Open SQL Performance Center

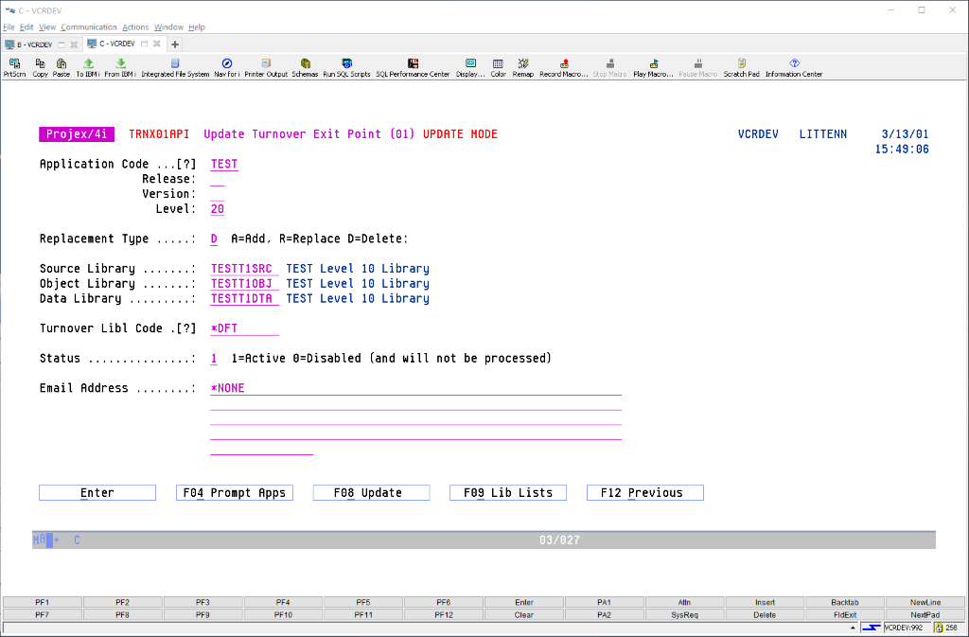point(413,67)
